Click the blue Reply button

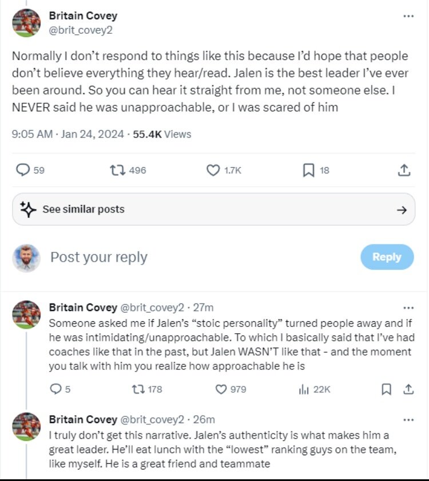tap(387, 257)
